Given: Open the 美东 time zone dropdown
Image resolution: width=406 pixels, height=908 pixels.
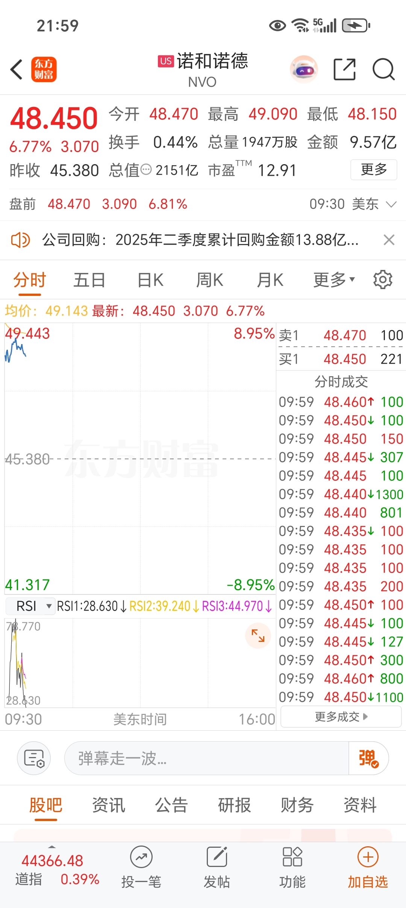Looking at the screenshot, I should pyautogui.click(x=374, y=204).
